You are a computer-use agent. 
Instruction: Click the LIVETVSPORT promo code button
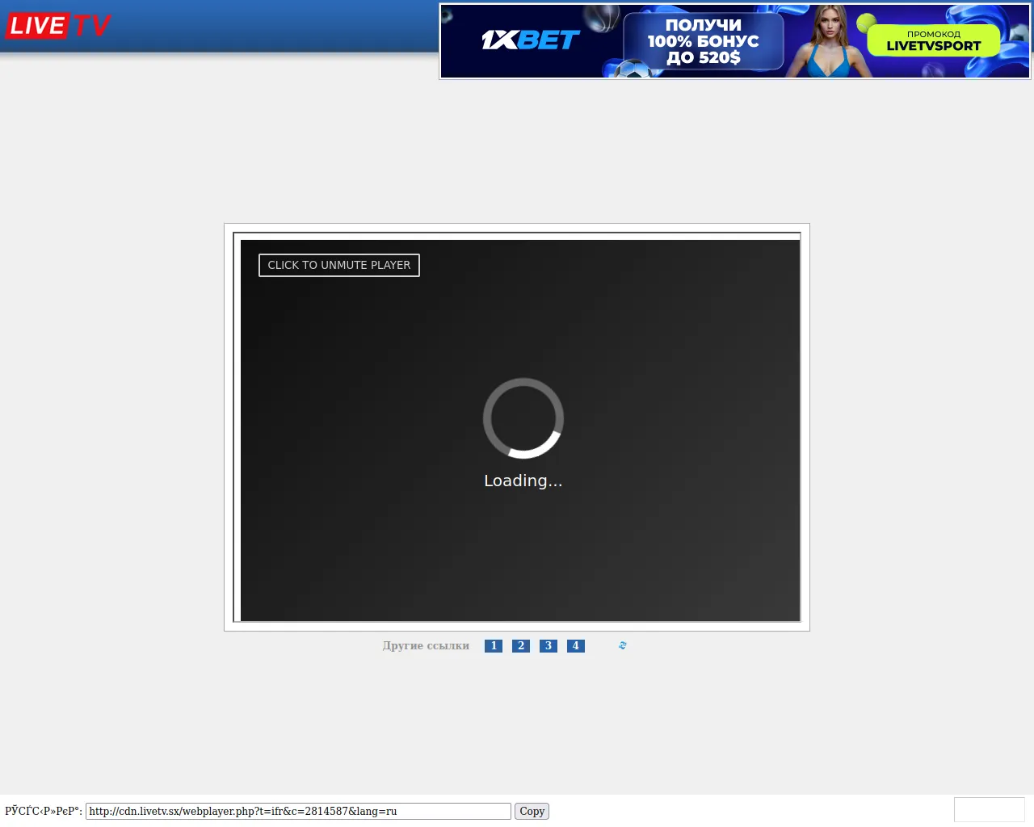pos(933,40)
